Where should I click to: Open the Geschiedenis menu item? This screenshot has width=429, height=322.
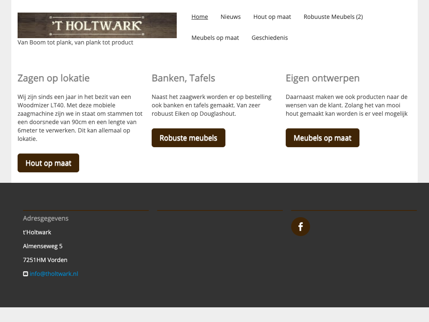[269, 38]
